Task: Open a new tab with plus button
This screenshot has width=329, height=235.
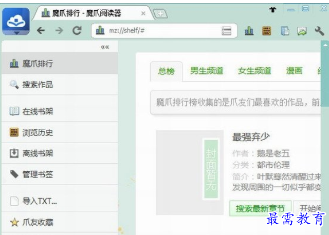Action: tap(160, 14)
